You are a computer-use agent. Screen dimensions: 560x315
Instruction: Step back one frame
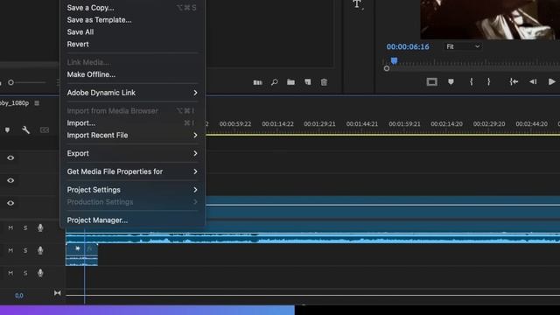click(x=533, y=81)
